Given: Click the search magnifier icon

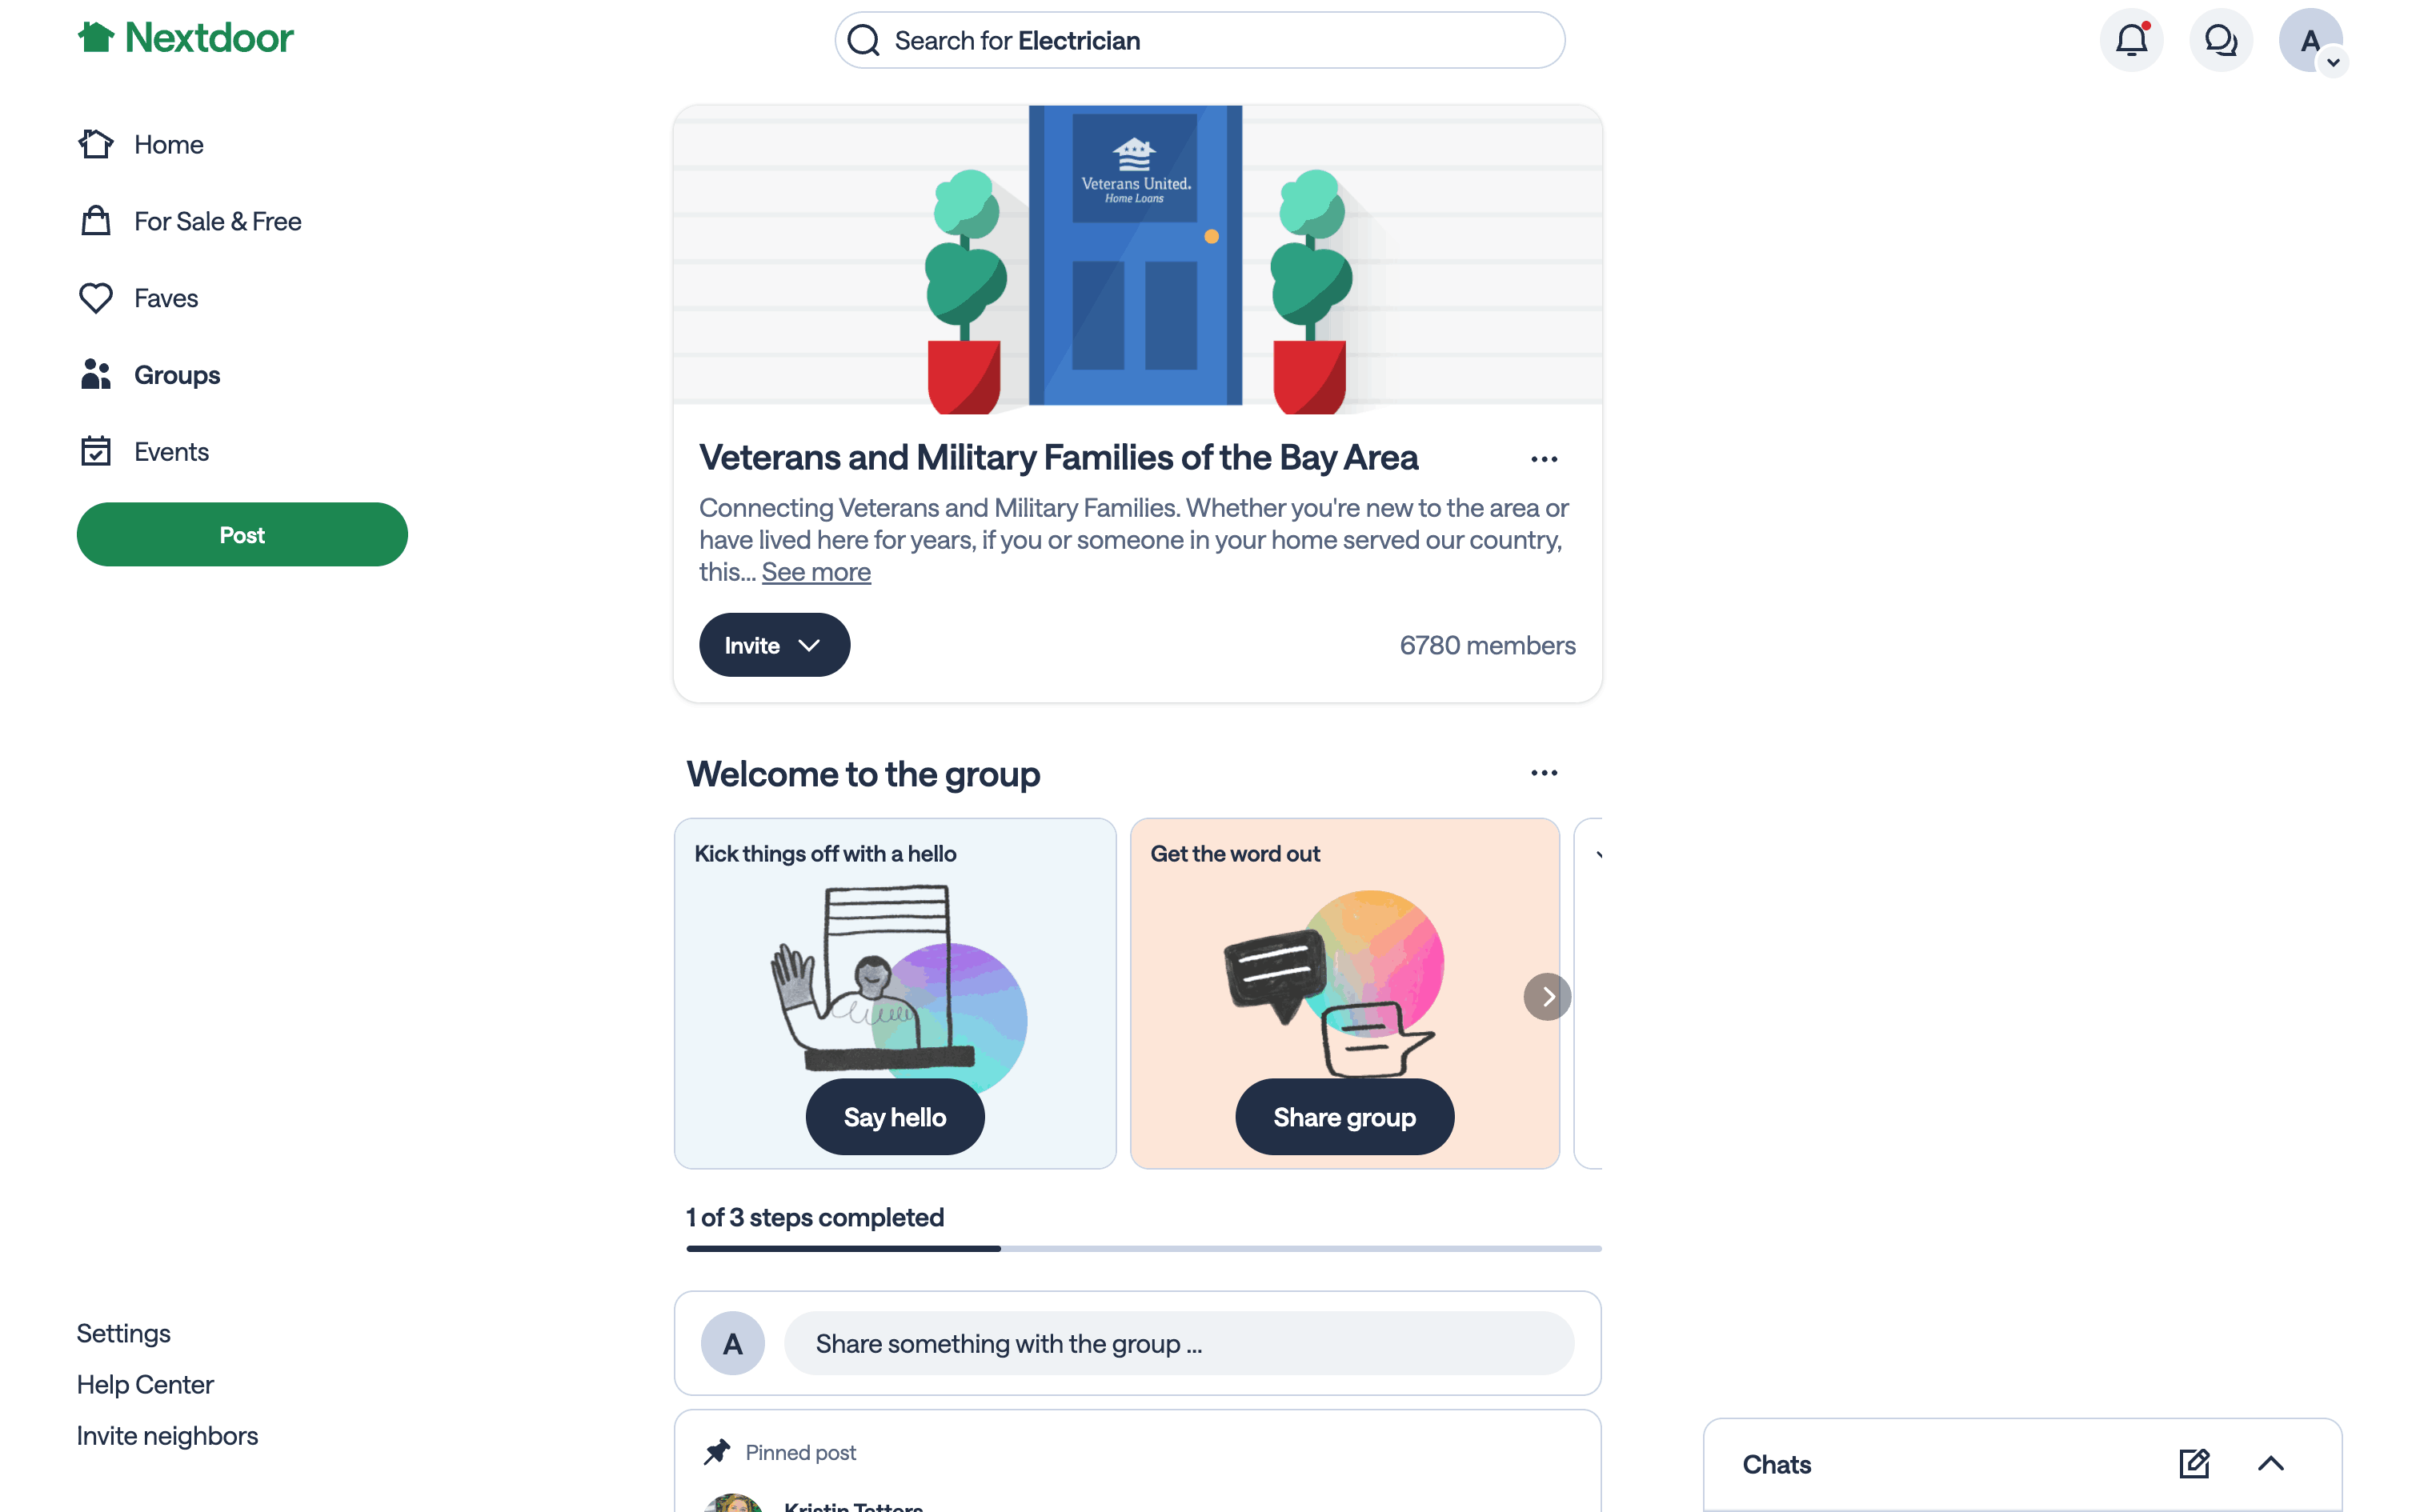Looking at the screenshot, I should coord(863,41).
